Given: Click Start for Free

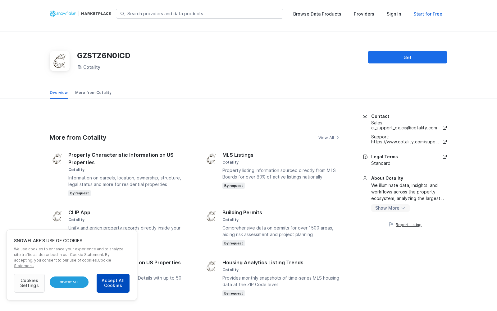Looking at the screenshot, I should click(428, 14).
